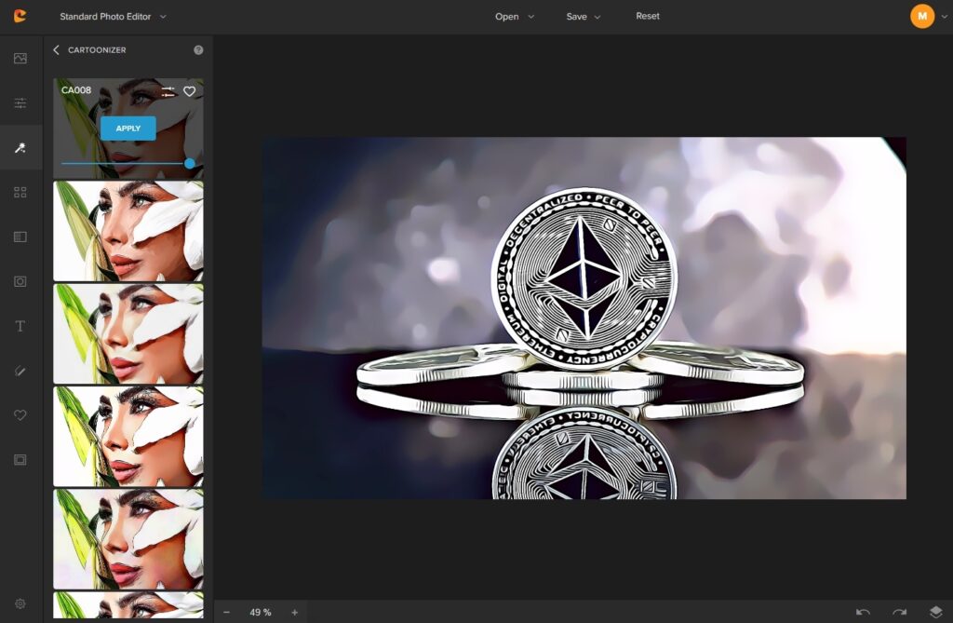Redo the last action

tap(900, 612)
